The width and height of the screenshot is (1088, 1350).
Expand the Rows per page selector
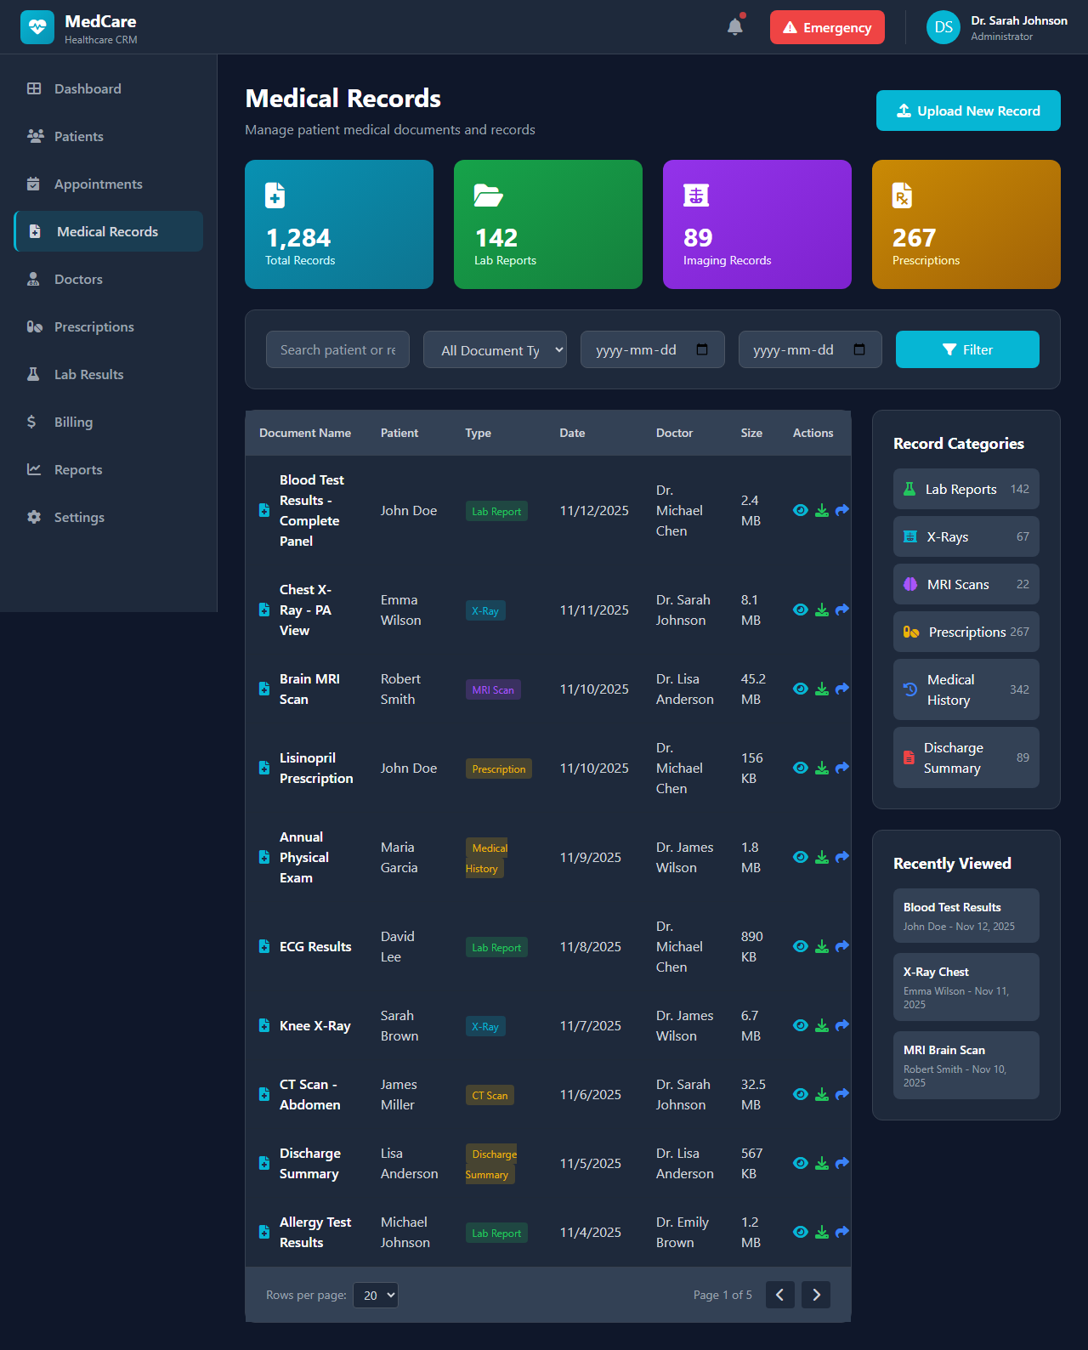376,1295
